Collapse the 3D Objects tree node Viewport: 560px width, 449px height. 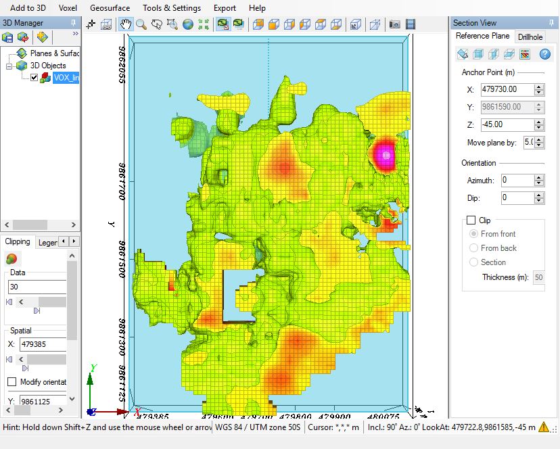(x=9, y=66)
